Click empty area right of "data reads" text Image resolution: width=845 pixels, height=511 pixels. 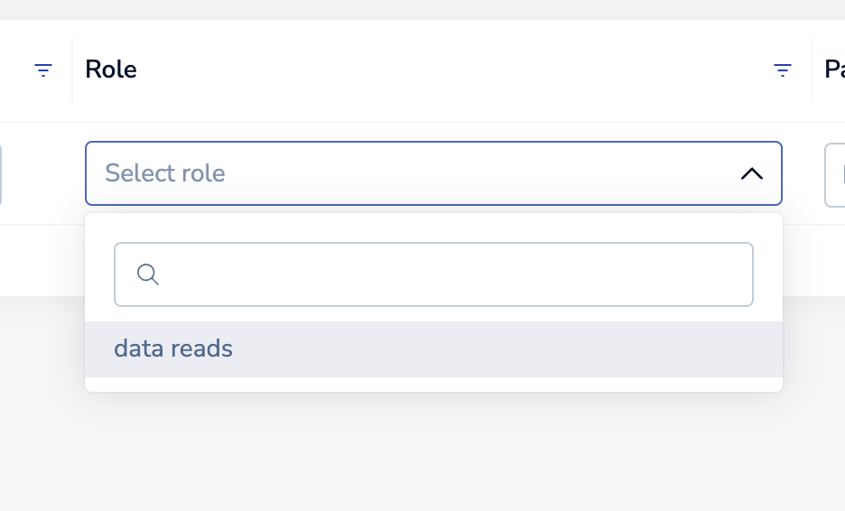coord(506,348)
